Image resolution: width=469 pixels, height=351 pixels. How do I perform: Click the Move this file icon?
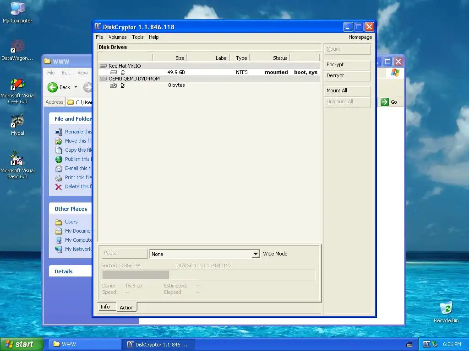(59, 141)
